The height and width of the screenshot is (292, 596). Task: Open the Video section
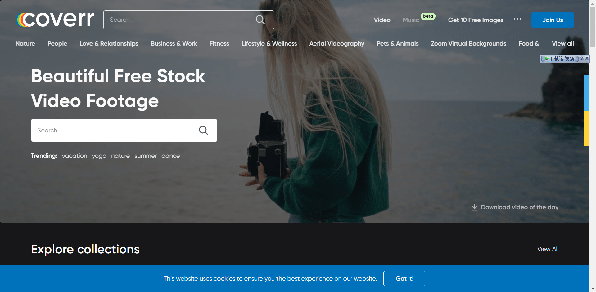tap(382, 20)
